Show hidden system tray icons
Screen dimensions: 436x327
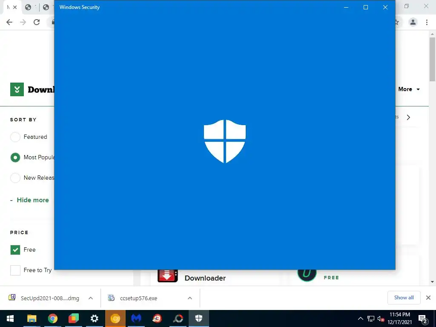point(360,318)
